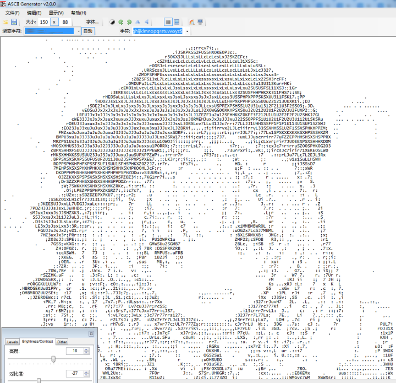Increase contrast value with up spinner
The height and width of the screenshot is (383, 396).
pyautogui.click(x=86, y=372)
